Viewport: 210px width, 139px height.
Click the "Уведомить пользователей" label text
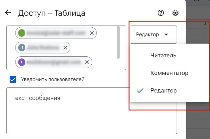pos(53,79)
